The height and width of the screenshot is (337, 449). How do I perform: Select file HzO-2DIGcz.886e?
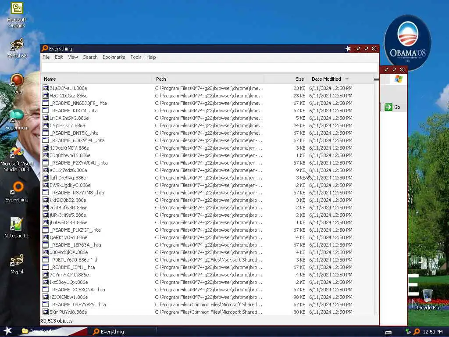(x=68, y=95)
